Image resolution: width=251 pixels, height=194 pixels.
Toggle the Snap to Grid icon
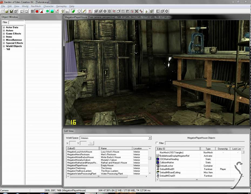(x=32, y=11)
